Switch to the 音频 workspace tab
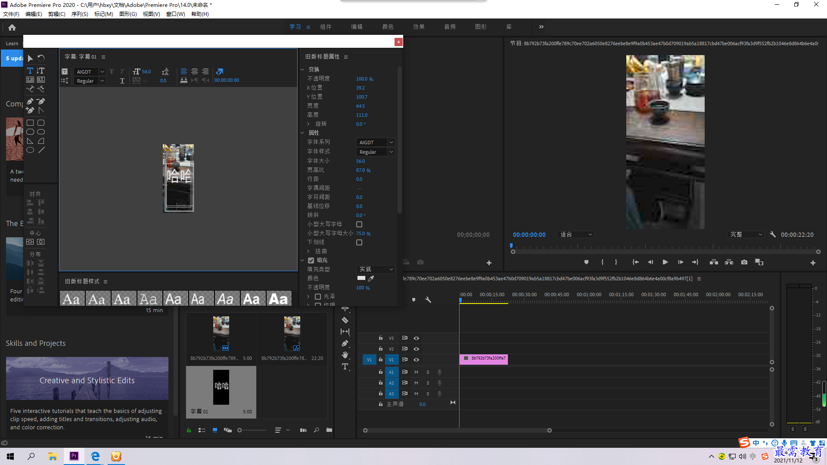This screenshot has width=827, height=465. click(x=450, y=27)
